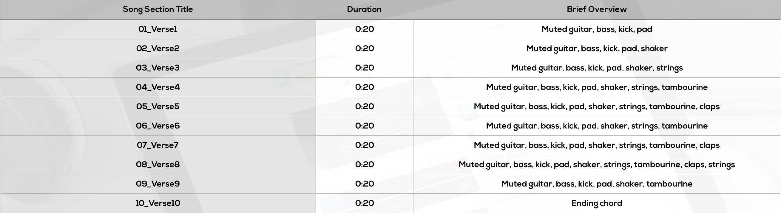The height and width of the screenshot is (213, 781).
Task: Click the 03_Verse3 title cell
Action: [x=158, y=68]
